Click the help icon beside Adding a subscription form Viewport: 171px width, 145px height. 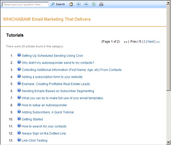pos(19,76)
